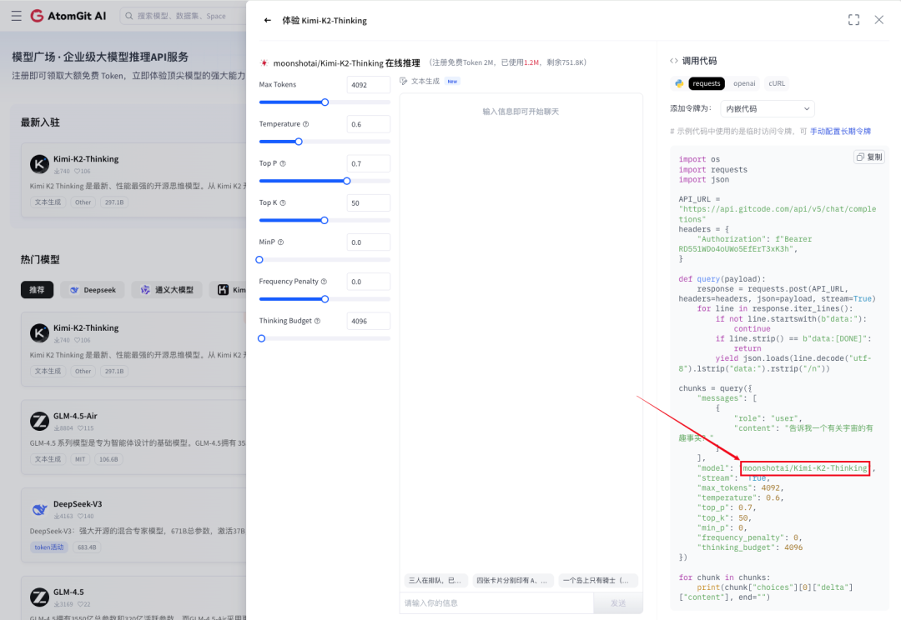Click the Frequency Penalty help icon
The image size is (901, 620).
click(x=324, y=282)
